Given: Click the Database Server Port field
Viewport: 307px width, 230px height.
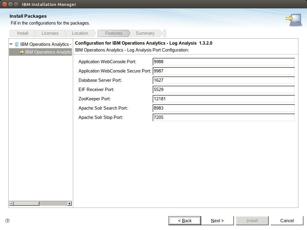Looking at the screenshot, I should (x=224, y=80).
